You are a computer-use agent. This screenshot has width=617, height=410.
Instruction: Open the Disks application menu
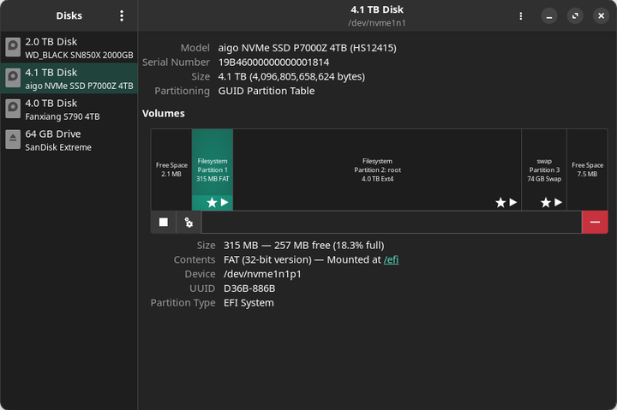(122, 15)
